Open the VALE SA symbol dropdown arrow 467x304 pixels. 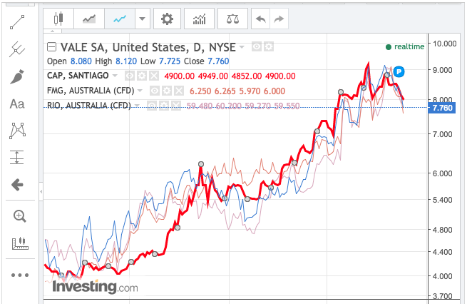(x=242, y=47)
